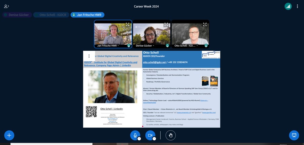The image size is (304, 145).
Task: Click the otto.schell@igdcr.net email link
Action: tap(154, 62)
